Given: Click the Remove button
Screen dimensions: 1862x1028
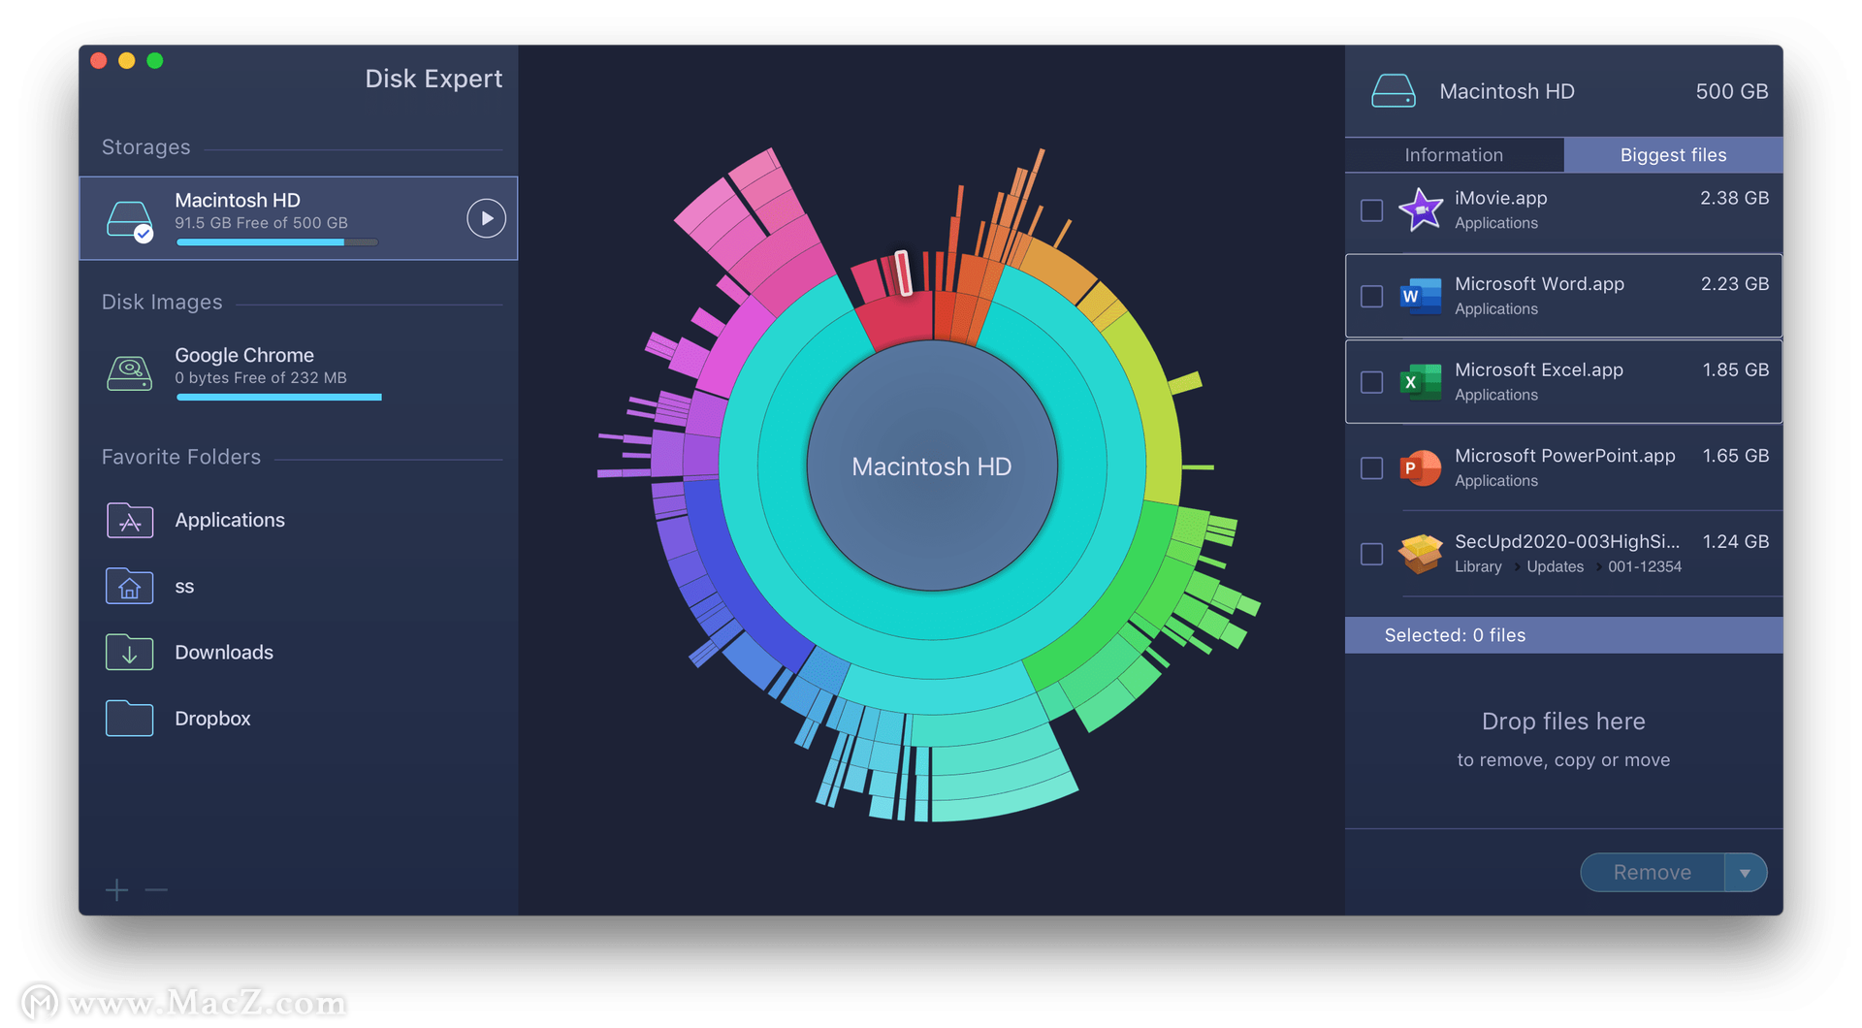Looking at the screenshot, I should point(1653,873).
